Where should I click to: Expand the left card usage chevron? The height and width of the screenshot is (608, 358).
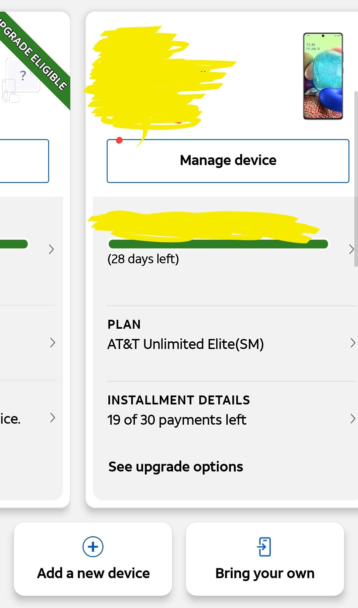click(51, 249)
